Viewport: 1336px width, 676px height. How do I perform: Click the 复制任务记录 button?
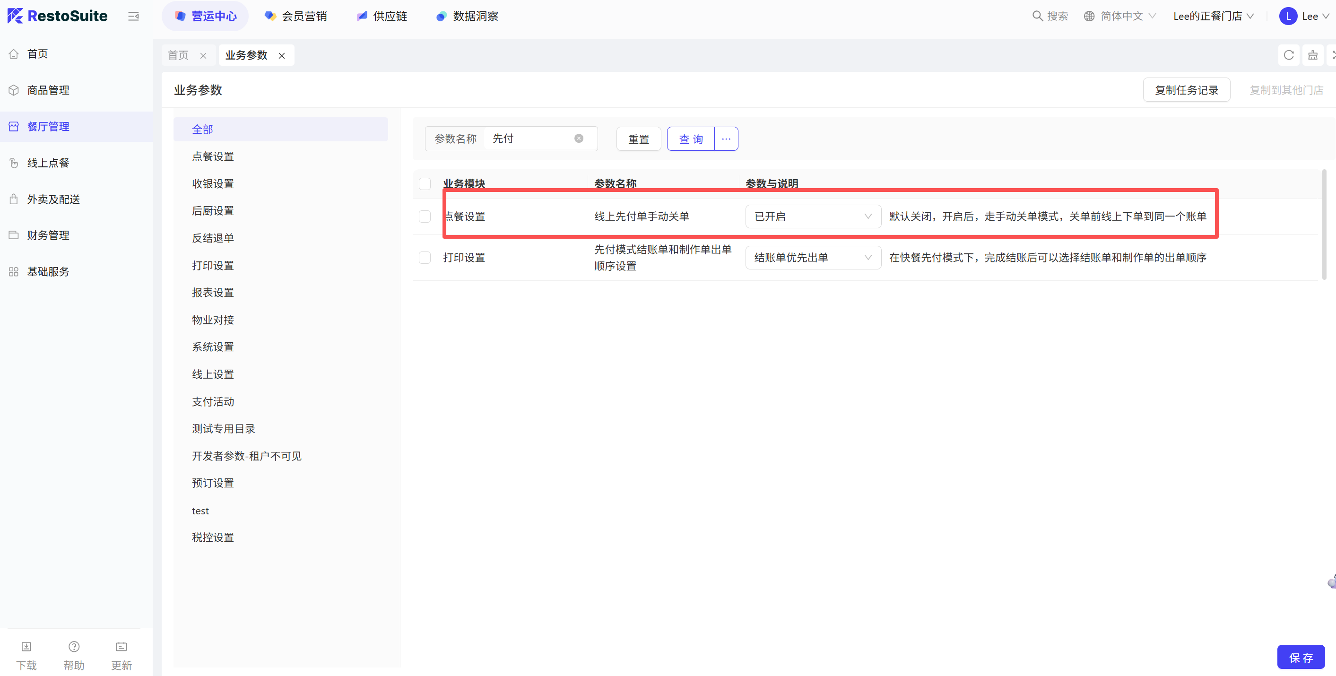pos(1186,90)
